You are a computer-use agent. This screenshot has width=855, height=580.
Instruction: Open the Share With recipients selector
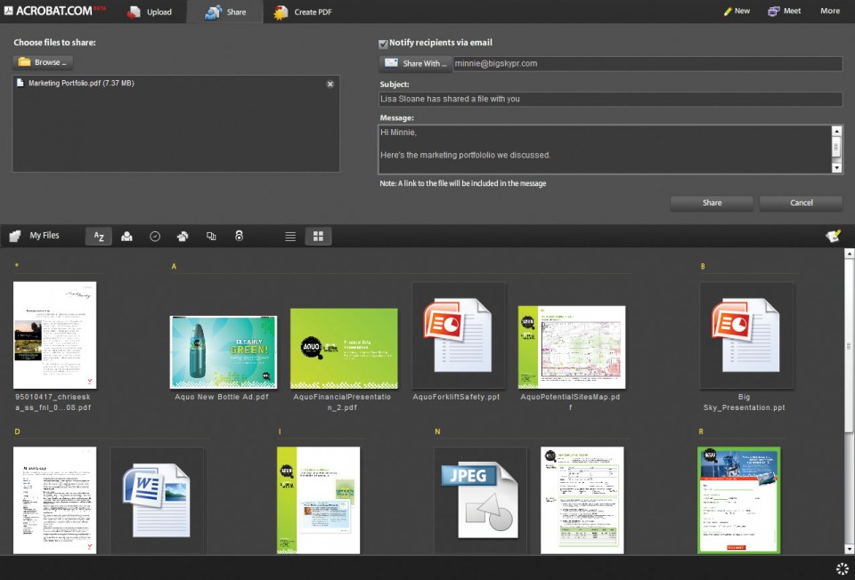tap(415, 63)
